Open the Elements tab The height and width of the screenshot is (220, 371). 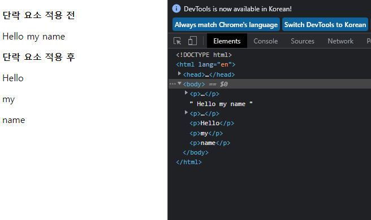(x=227, y=41)
